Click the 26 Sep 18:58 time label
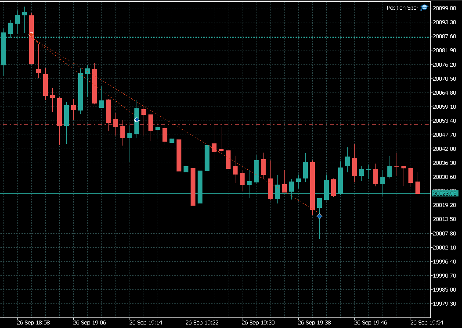This screenshot has width=462, height=328. pos(33,323)
